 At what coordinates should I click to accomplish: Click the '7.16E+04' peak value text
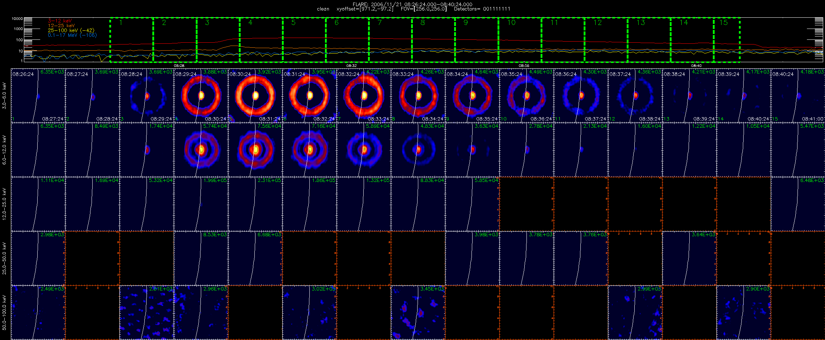coord(324,126)
